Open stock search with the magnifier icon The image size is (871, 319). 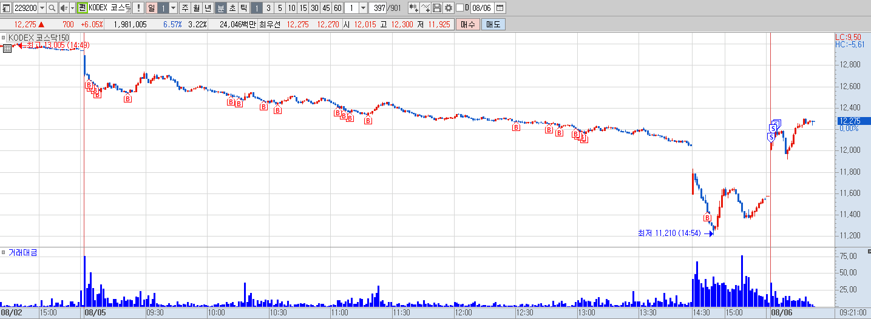52,8
